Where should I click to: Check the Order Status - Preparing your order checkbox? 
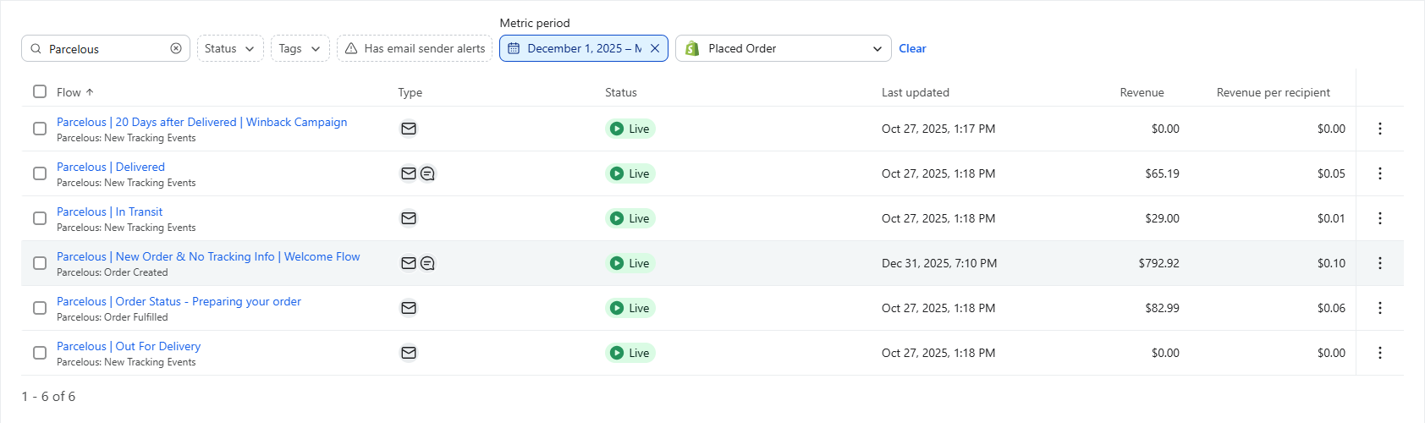[x=40, y=308]
